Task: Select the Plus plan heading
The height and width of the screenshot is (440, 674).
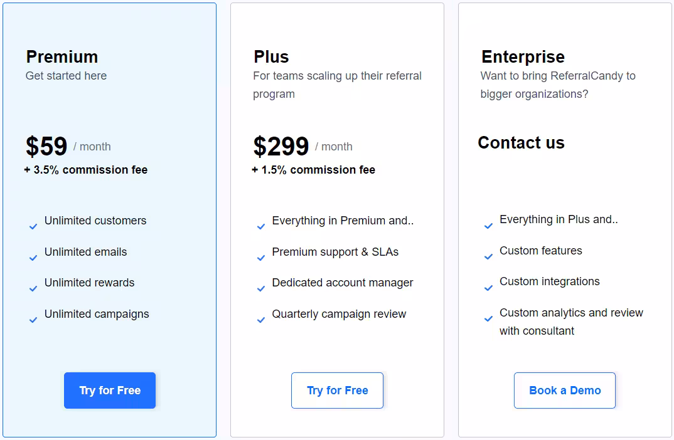Action: 271,56
